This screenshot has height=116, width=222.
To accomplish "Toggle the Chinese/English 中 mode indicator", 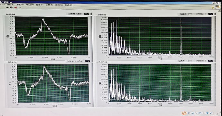I will 189,113.
